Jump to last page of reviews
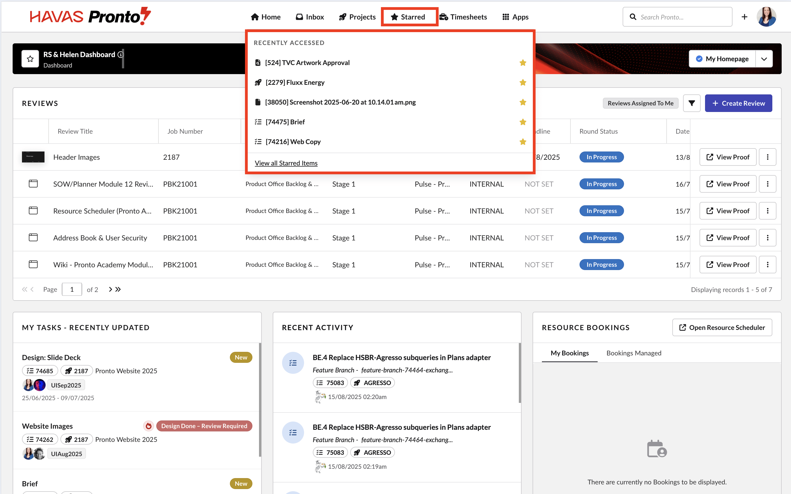This screenshot has height=494, width=791. click(118, 289)
